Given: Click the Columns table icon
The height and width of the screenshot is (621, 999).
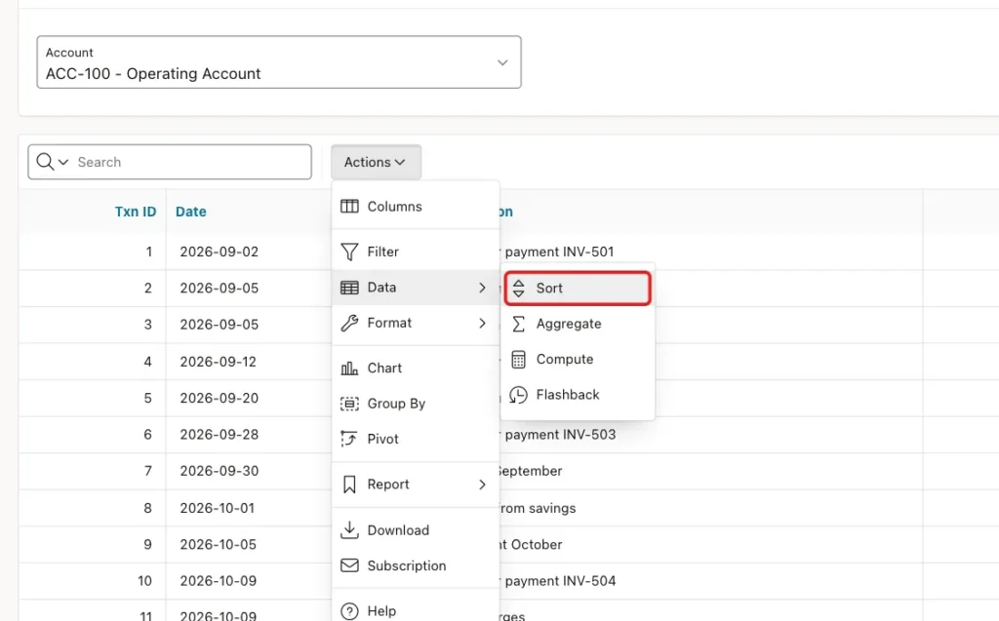Looking at the screenshot, I should [x=349, y=207].
